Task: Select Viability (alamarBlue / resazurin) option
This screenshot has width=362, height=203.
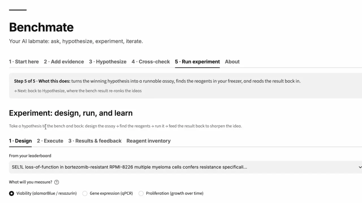Action: 43,193
